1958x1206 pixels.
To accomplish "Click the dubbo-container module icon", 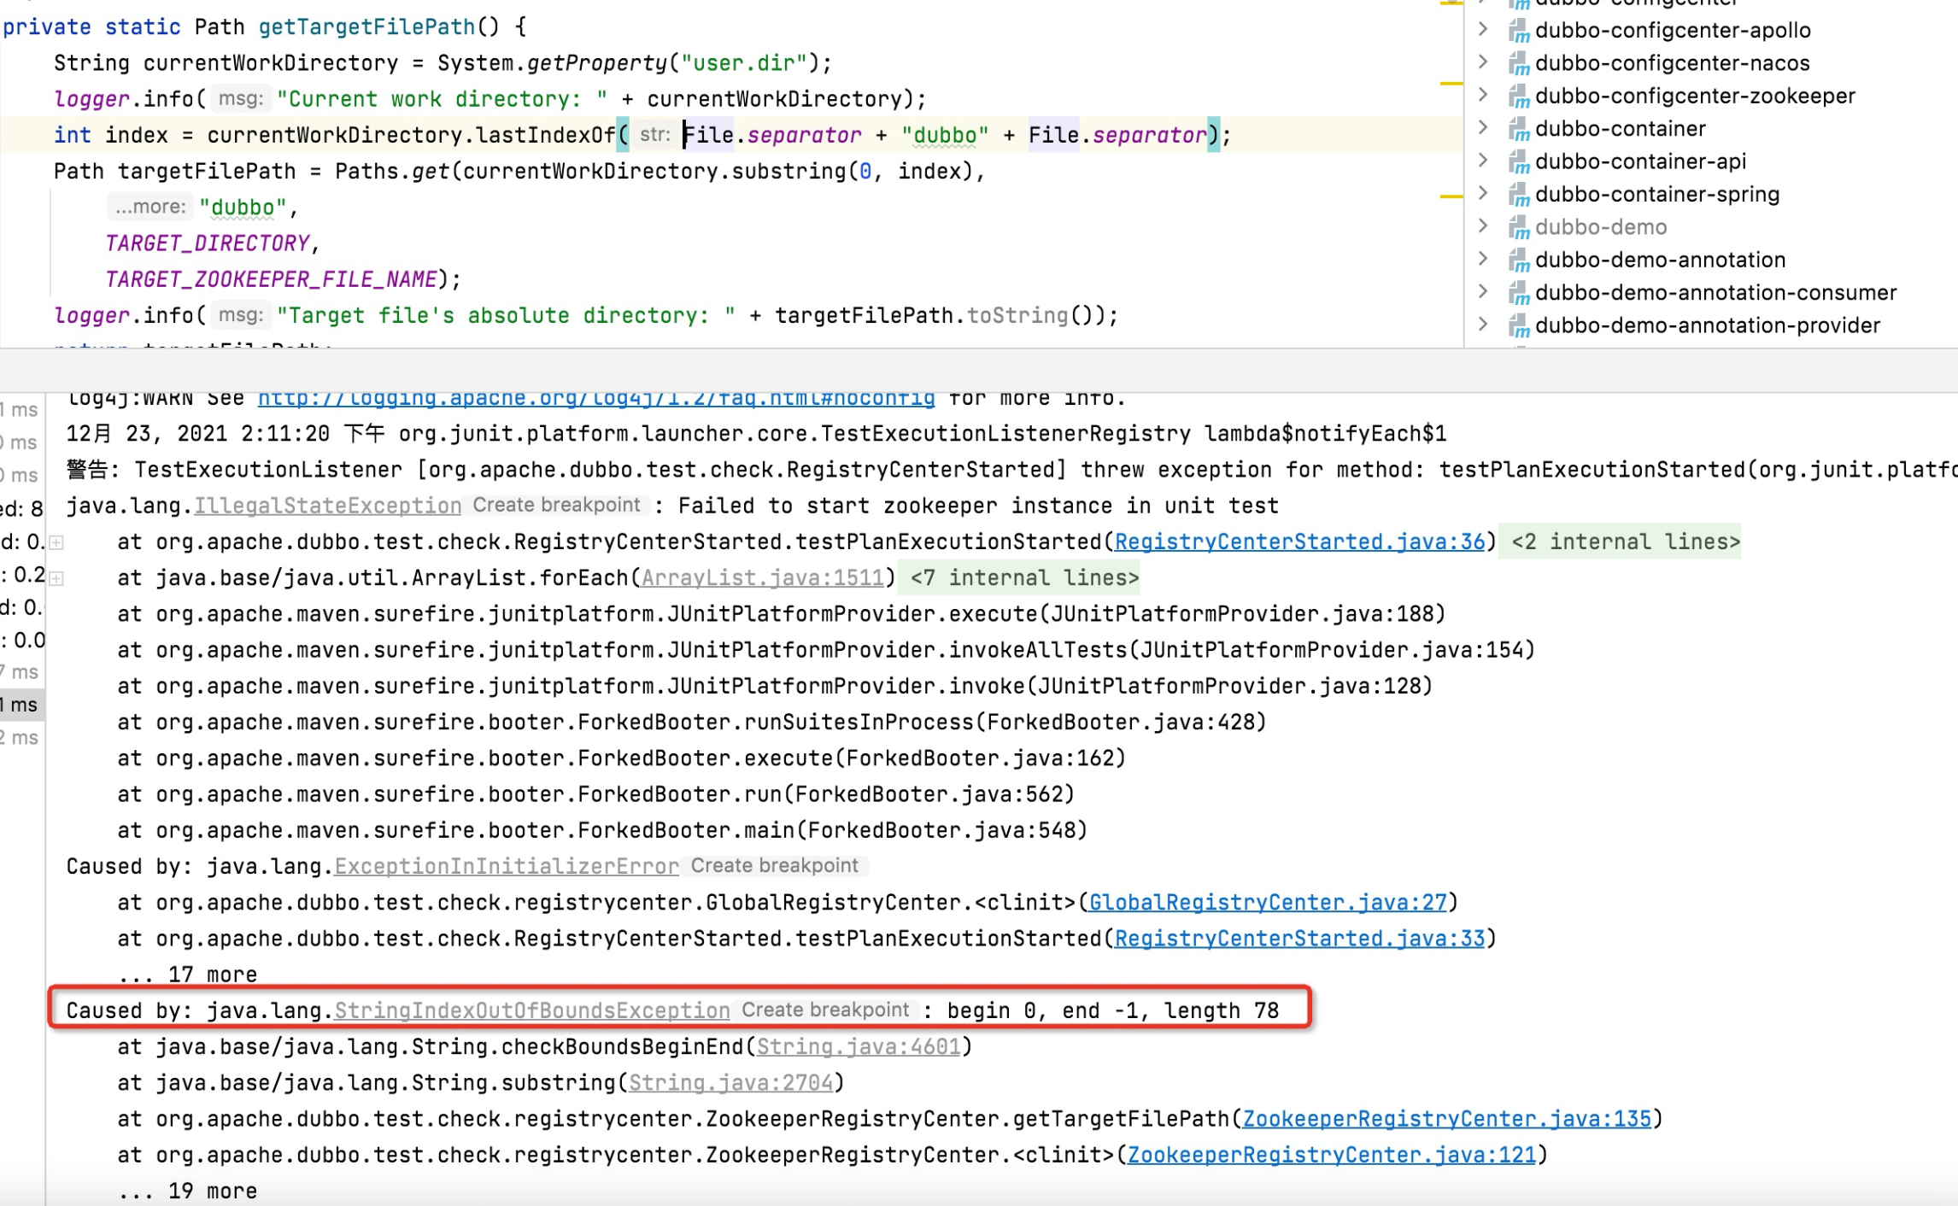I will click(x=1518, y=129).
